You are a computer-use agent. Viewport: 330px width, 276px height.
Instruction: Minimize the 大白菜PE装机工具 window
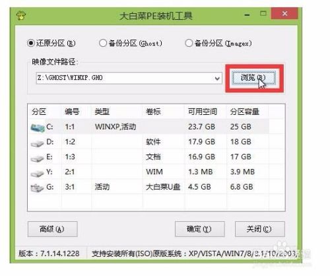(247, 15)
